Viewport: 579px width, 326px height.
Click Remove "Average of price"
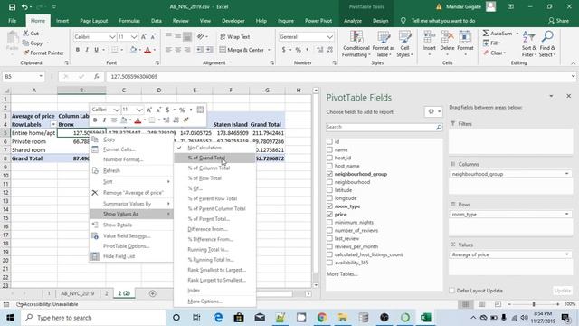pos(131,193)
